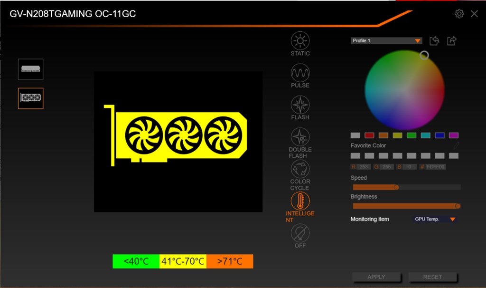Open the settings gear
Image resolution: width=486 pixels, height=288 pixels.
[459, 14]
